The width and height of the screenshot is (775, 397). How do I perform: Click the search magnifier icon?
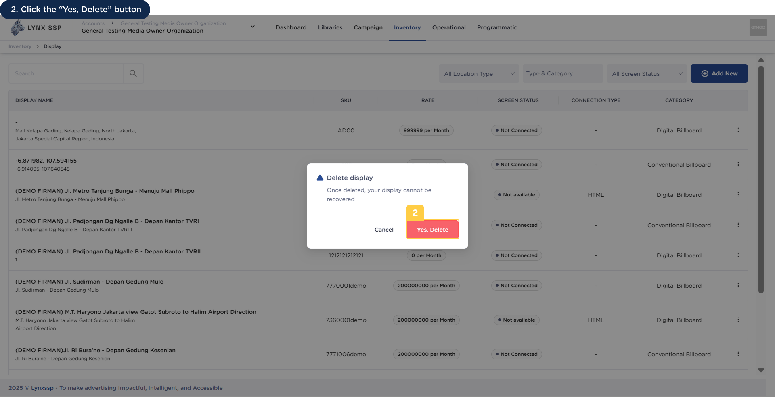[x=133, y=73]
